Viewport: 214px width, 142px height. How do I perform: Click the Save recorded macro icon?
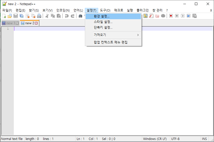pos(195,16)
